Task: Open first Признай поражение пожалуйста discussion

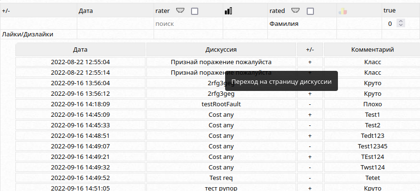Action: pos(221,62)
